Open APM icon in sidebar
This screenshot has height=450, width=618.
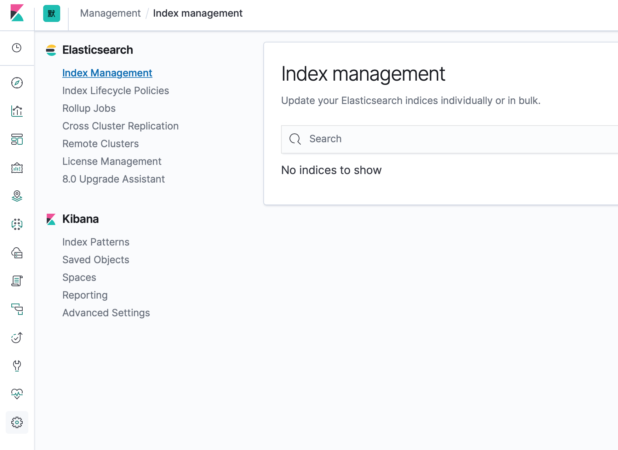(17, 309)
